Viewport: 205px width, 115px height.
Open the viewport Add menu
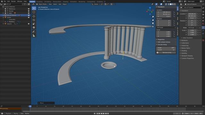pyautogui.click(x=60, y=4)
